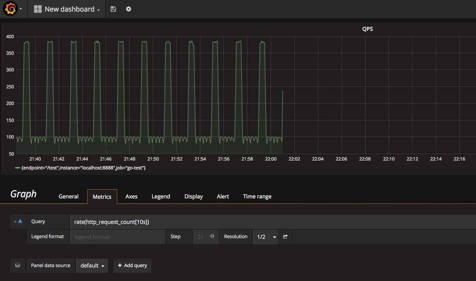Click the save dashboard floppy disk icon
This screenshot has width=476, height=281.
click(113, 9)
